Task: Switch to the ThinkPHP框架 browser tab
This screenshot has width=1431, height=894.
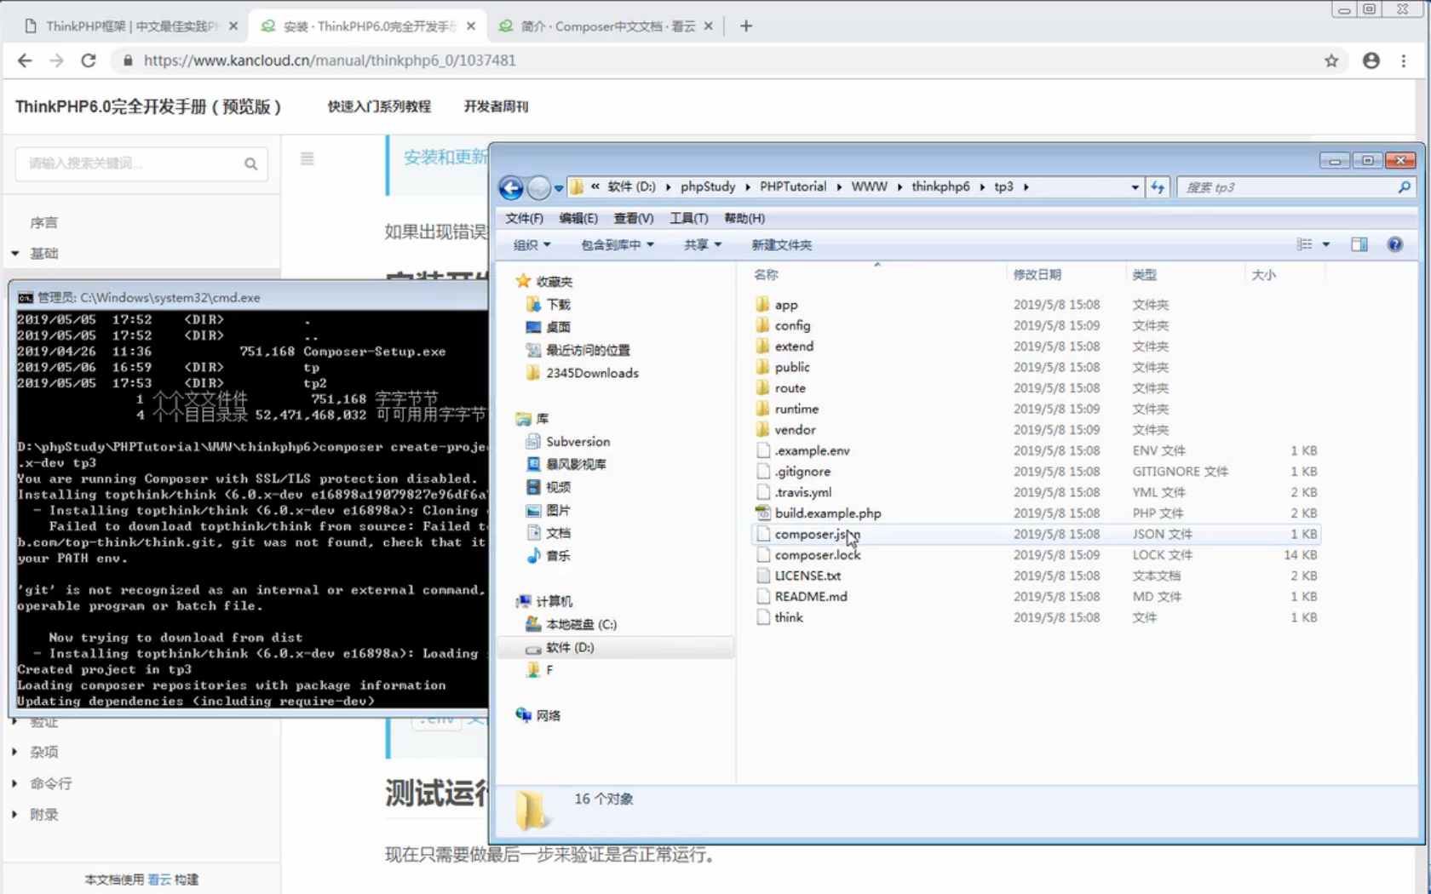Action: 131,26
